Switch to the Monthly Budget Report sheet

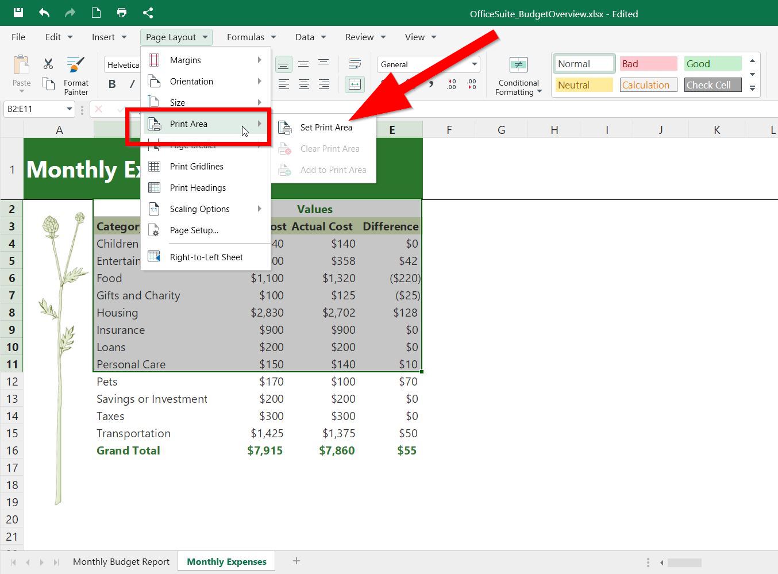tap(121, 561)
